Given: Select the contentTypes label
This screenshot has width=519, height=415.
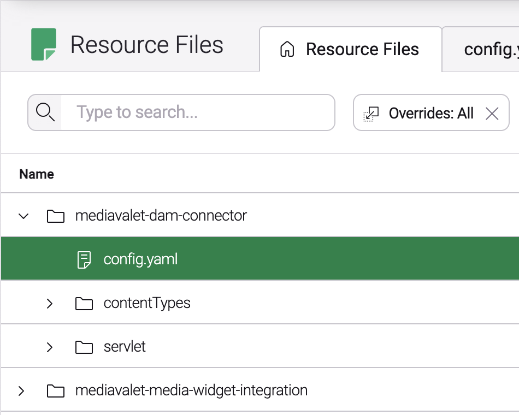Looking at the screenshot, I should (147, 303).
